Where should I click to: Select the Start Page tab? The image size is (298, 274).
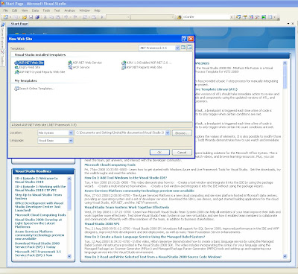click(19, 24)
